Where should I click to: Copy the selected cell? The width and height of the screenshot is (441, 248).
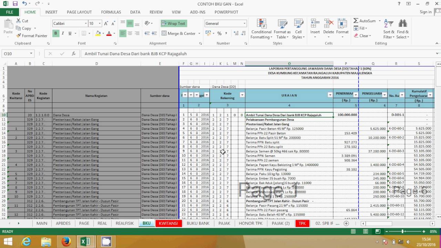(x=24, y=28)
